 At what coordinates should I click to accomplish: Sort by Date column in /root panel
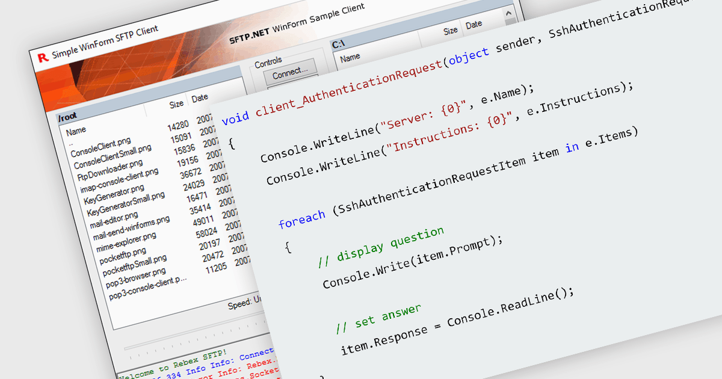click(x=199, y=97)
